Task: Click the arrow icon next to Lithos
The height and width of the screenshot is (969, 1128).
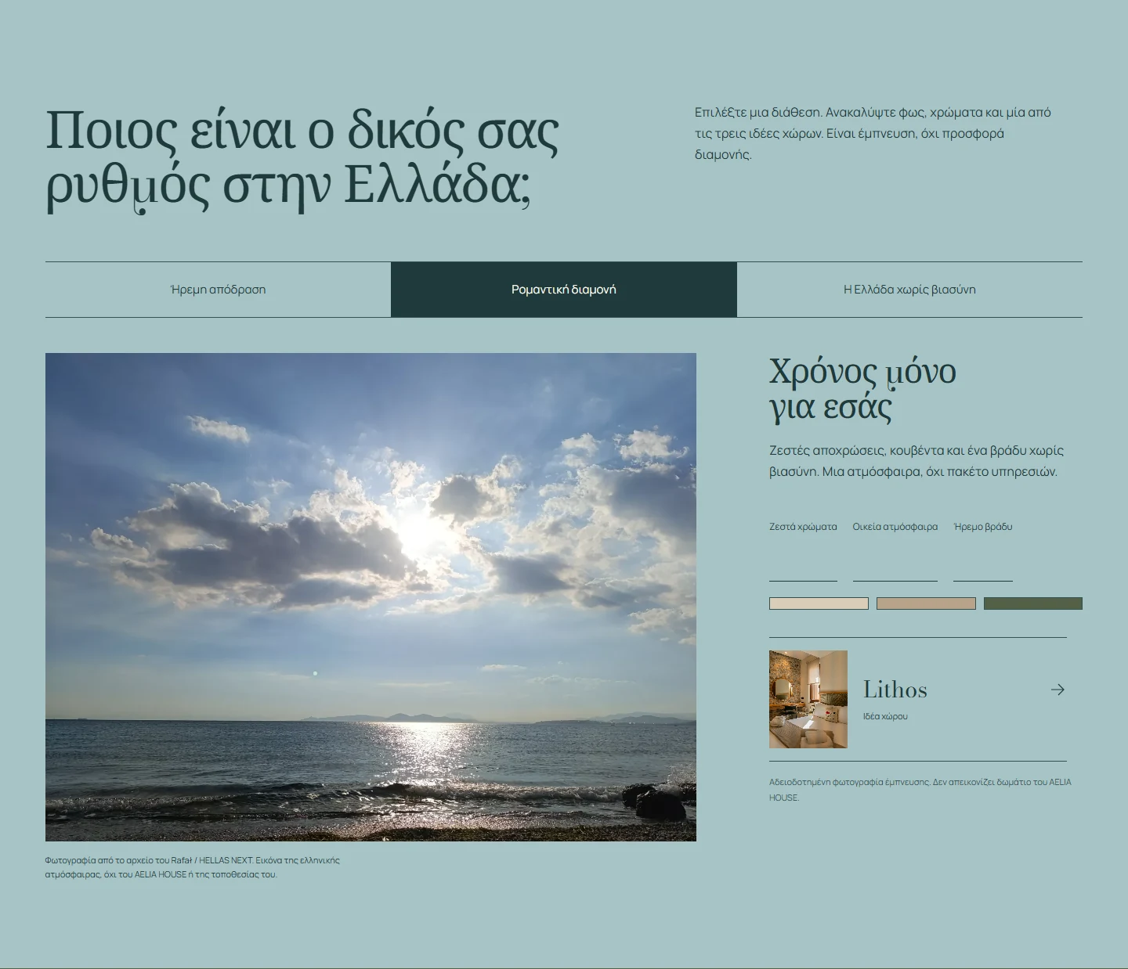Action: (1057, 690)
